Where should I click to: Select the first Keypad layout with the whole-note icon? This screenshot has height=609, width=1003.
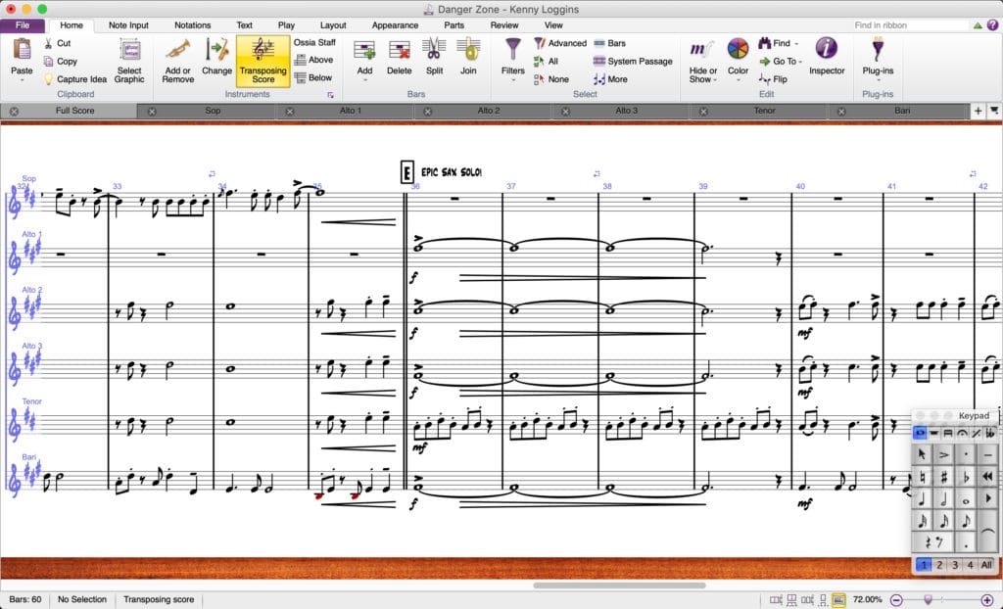(920, 433)
